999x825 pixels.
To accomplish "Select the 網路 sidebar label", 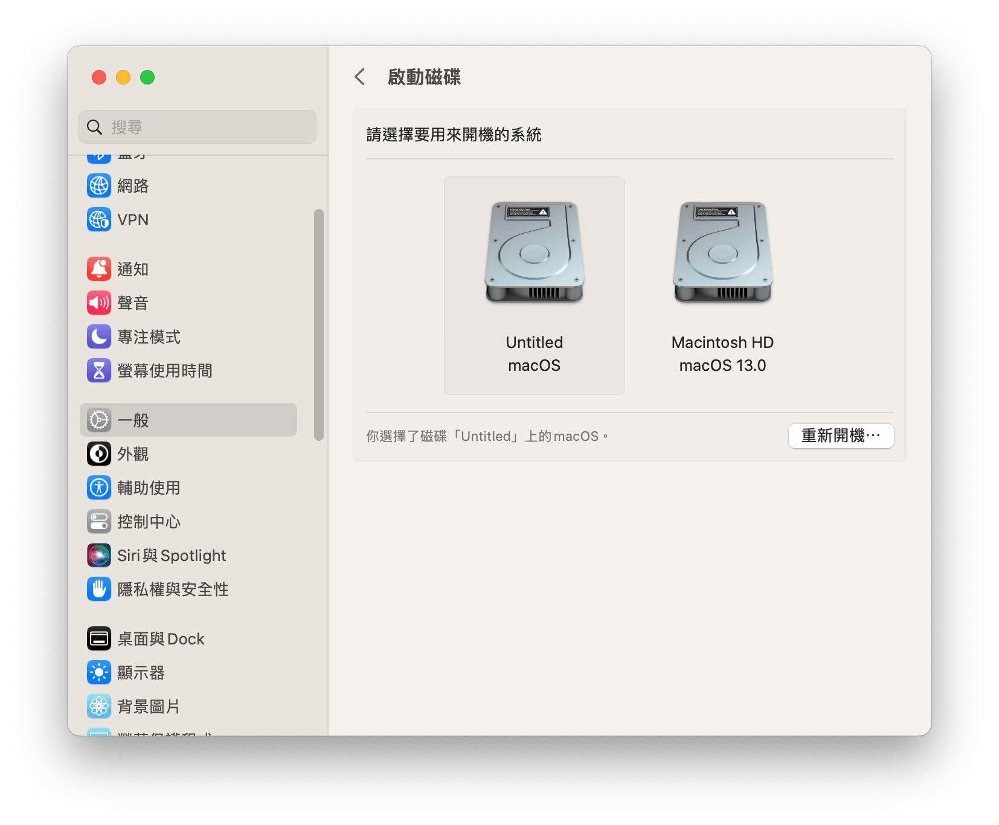I will coord(133,186).
